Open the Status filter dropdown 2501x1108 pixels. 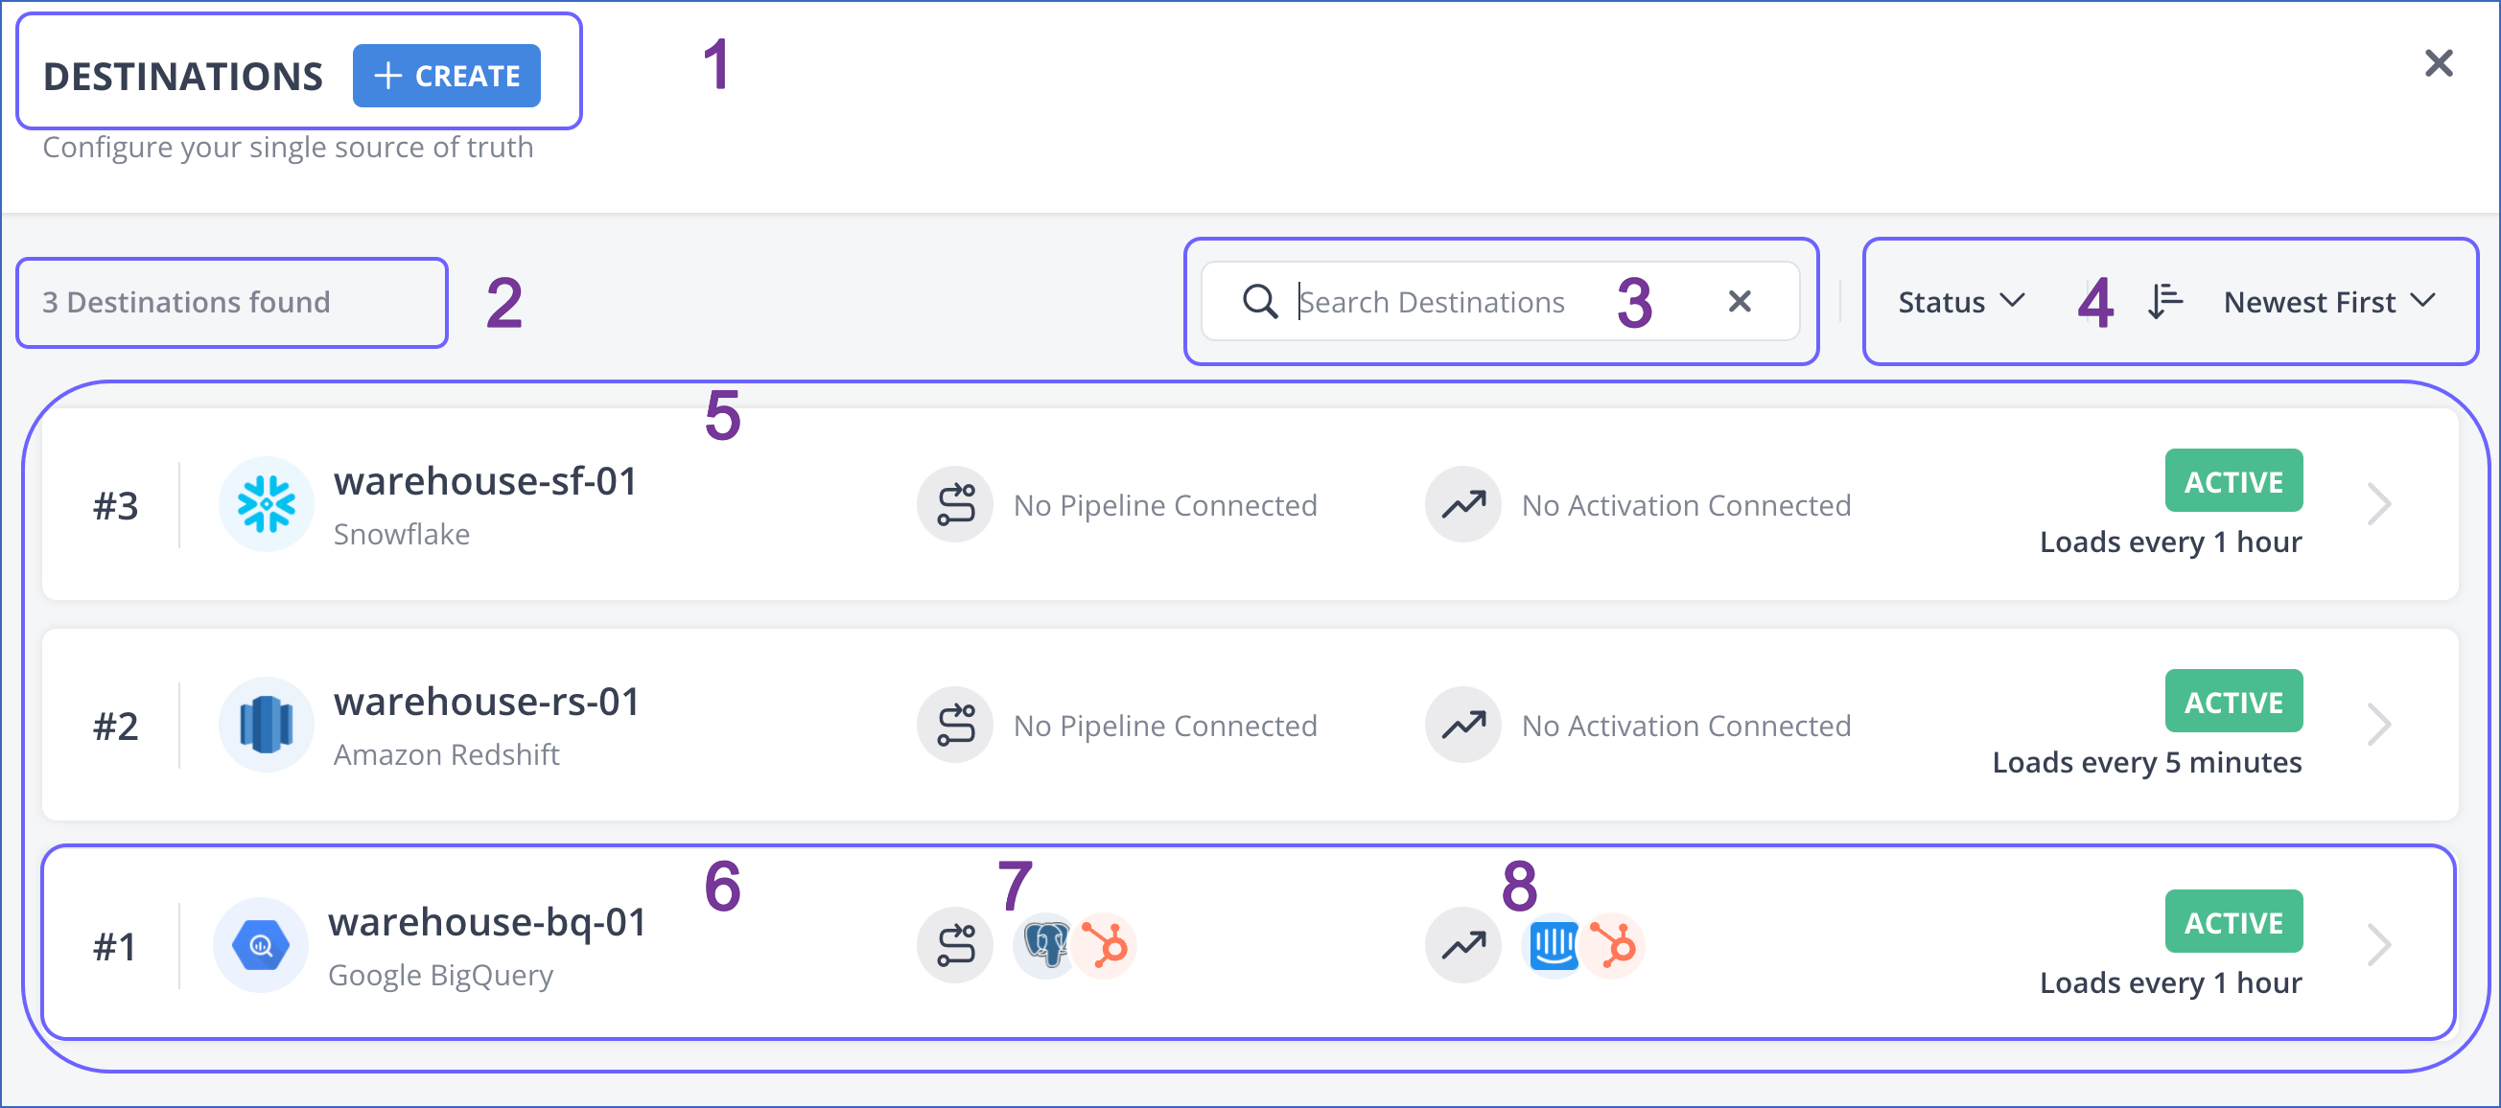[x=1958, y=301]
